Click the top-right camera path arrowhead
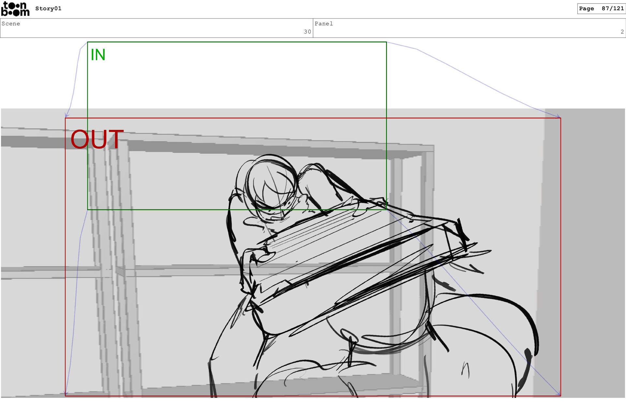Image resolution: width=626 pixels, height=405 pixels. tap(558, 116)
